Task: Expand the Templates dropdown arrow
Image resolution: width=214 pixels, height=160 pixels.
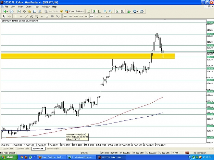Action: [x=144, y=11]
